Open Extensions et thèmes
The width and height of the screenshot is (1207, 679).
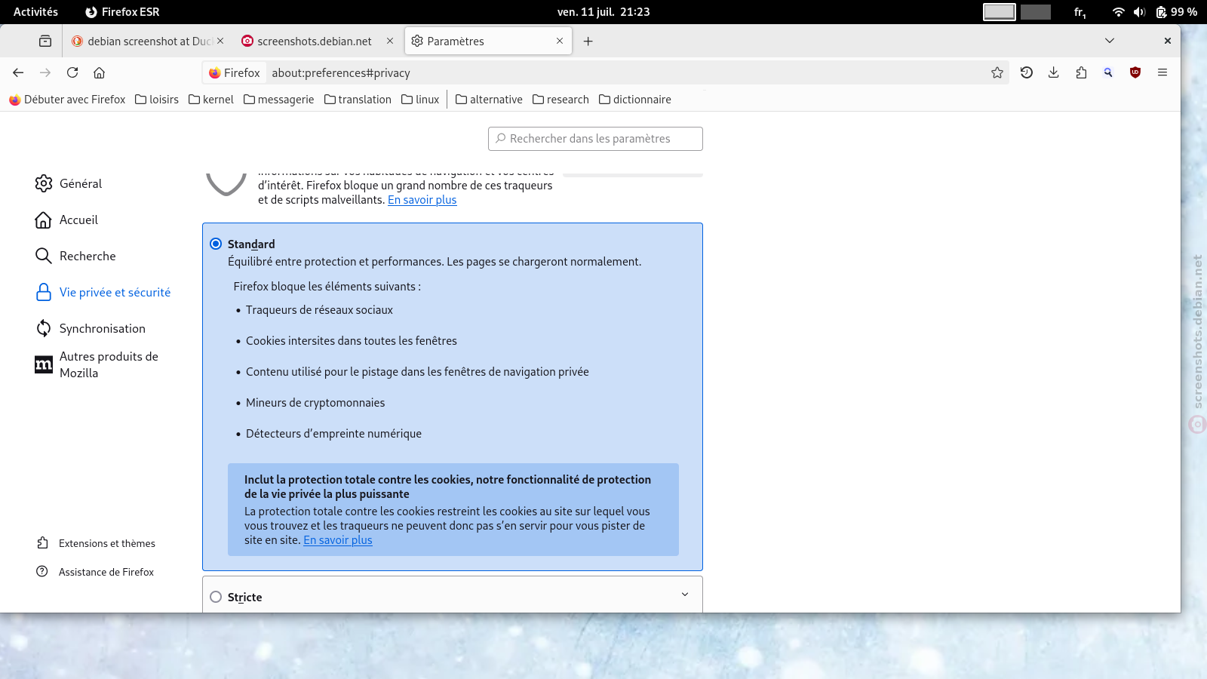[x=96, y=543]
